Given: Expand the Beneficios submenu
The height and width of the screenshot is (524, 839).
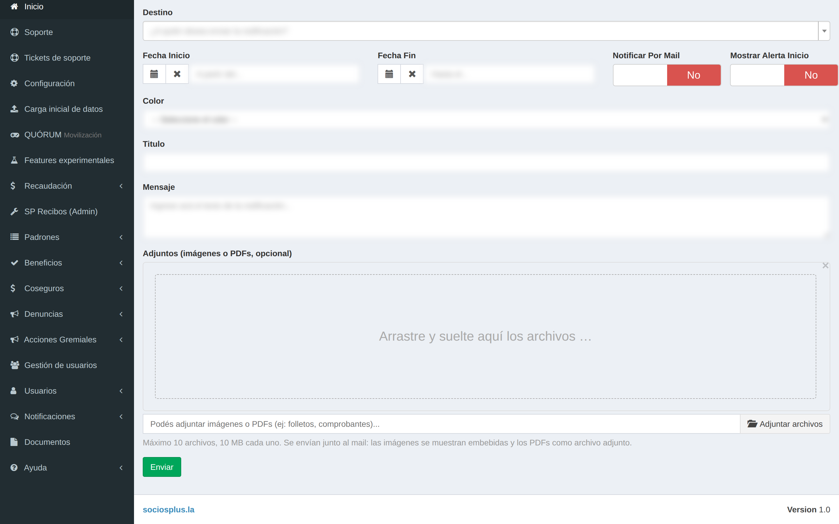Looking at the screenshot, I should 67,263.
